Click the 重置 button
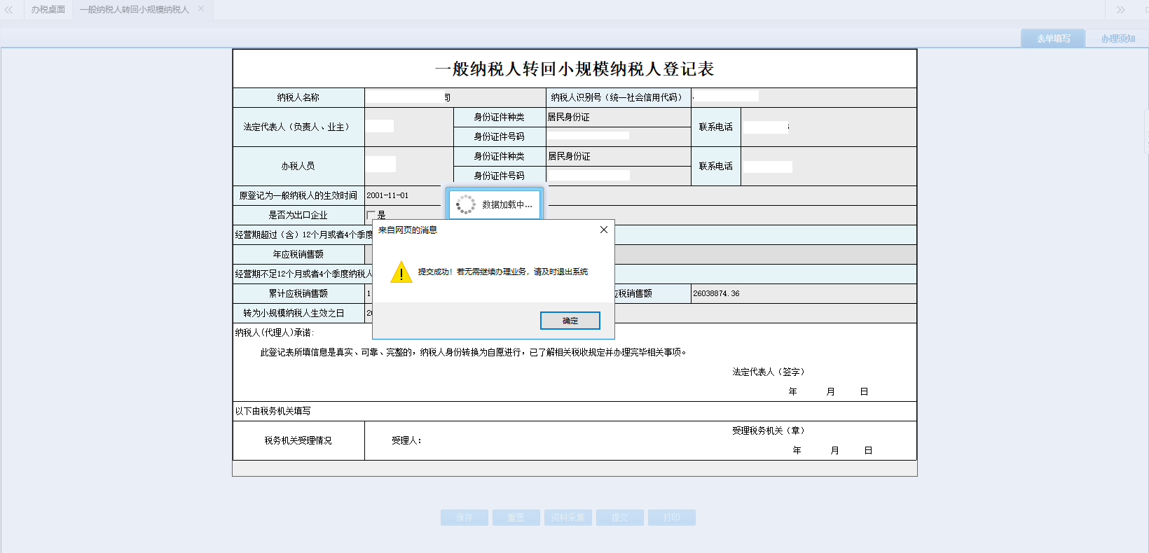The image size is (1149, 553). (x=516, y=517)
